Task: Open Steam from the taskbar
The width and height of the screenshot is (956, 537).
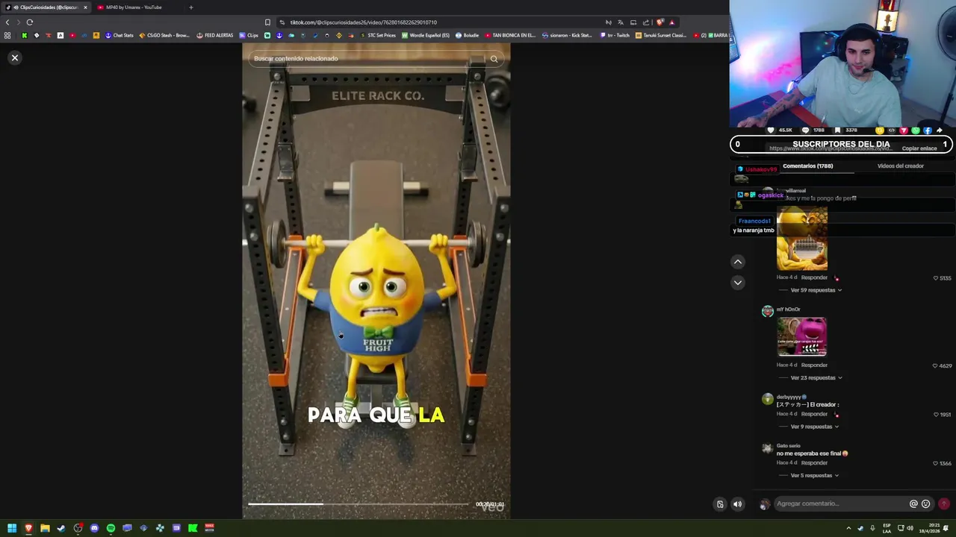Action: click(x=61, y=528)
